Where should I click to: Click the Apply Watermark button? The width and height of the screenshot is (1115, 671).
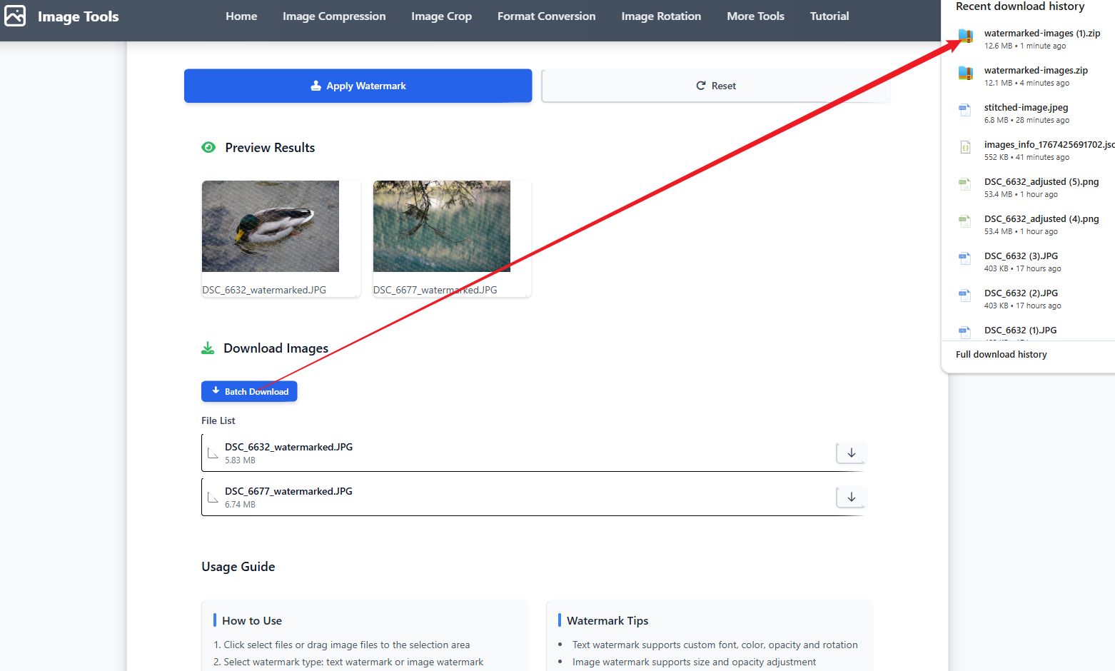(x=358, y=86)
